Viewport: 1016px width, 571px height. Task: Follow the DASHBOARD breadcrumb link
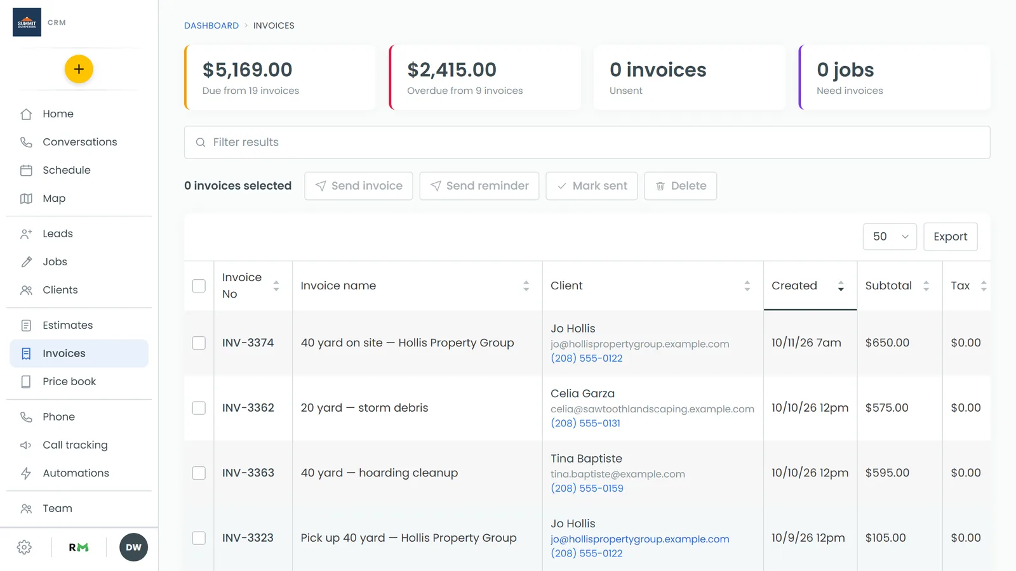coord(211,25)
